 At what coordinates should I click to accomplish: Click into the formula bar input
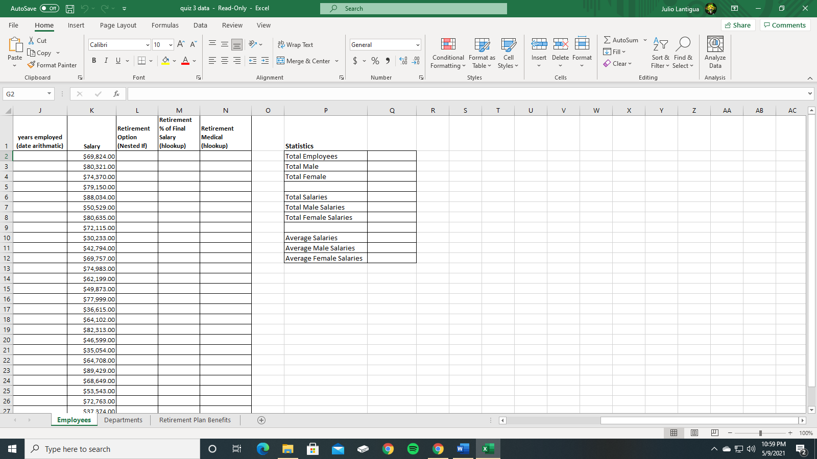(x=467, y=94)
